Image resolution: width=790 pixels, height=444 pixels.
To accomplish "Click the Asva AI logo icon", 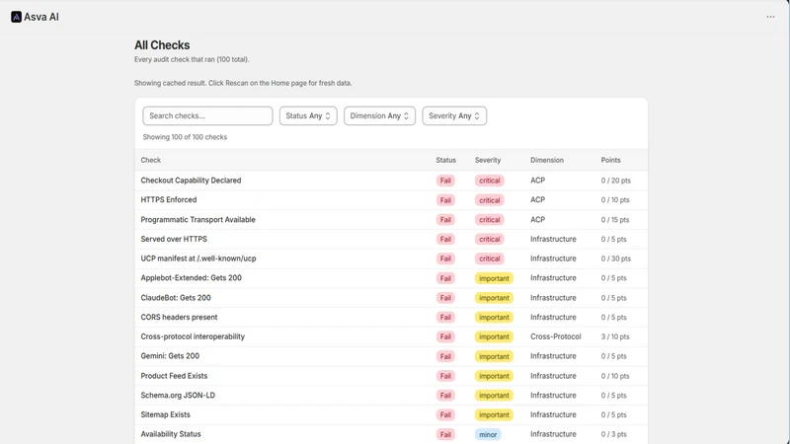I will pyautogui.click(x=16, y=17).
